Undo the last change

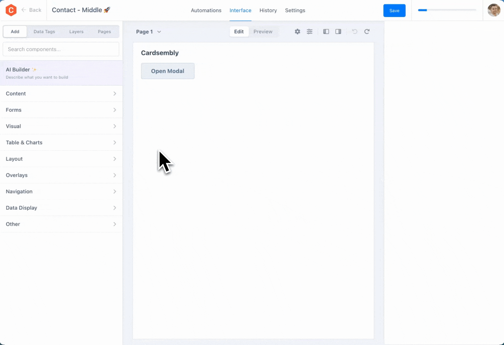click(x=355, y=32)
